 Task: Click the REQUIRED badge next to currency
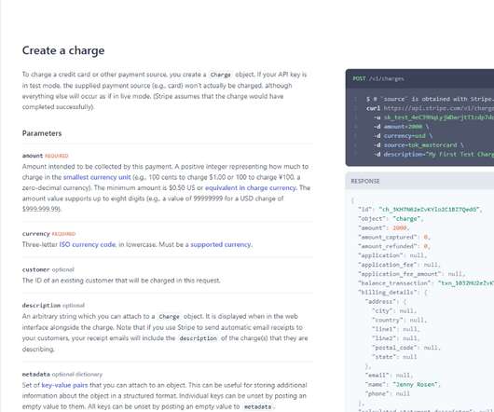click(63, 234)
